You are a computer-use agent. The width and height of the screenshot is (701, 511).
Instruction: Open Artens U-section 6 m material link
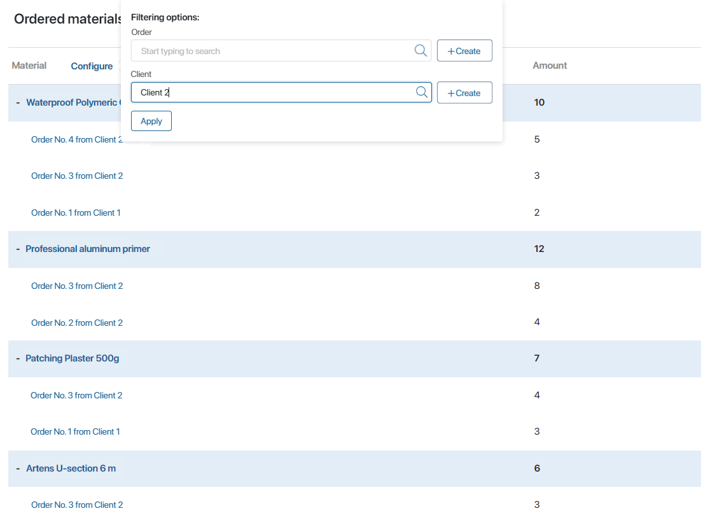[x=71, y=468]
